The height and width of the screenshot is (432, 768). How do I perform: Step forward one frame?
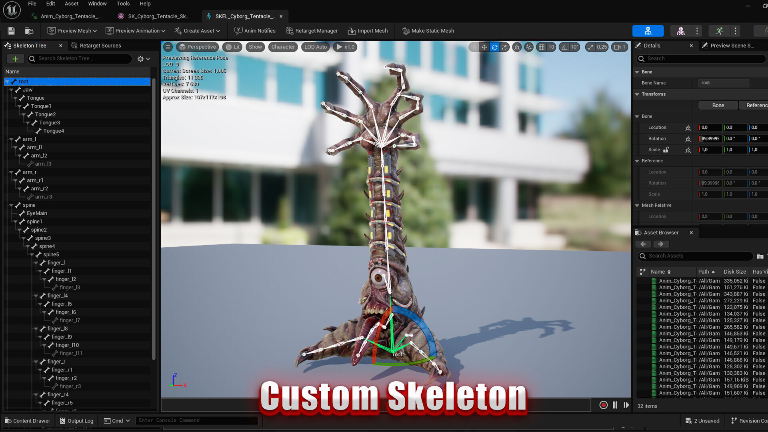[626, 405]
